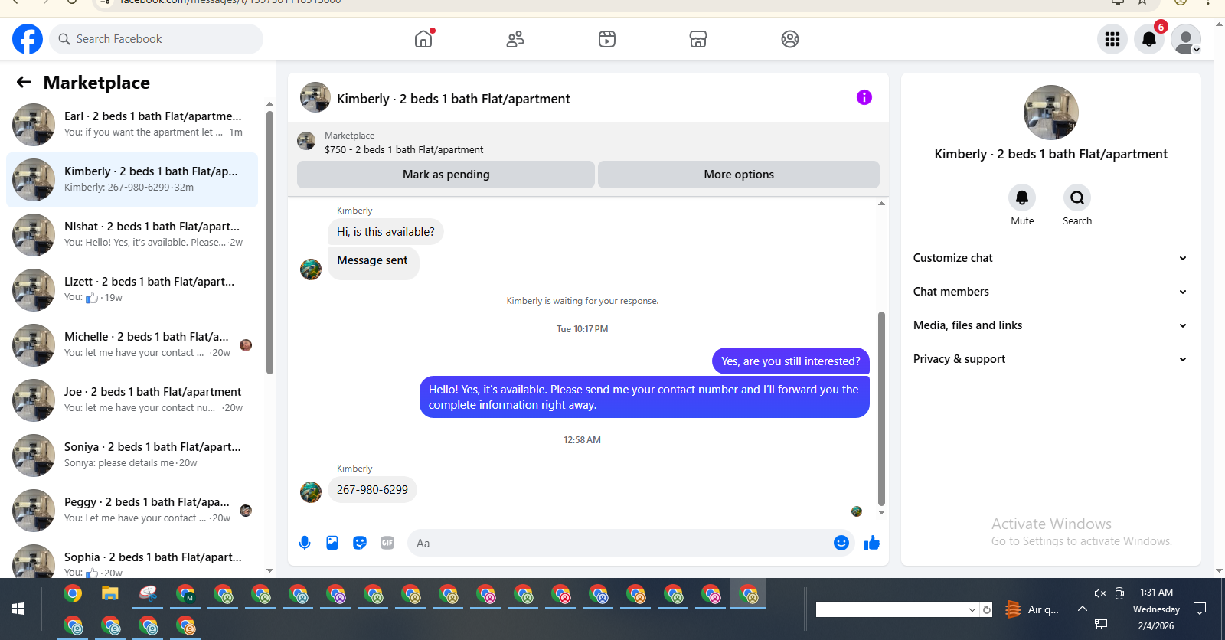Open the taskbar address dropdown arrow
Screen dimensions: 1225x640
972,610
